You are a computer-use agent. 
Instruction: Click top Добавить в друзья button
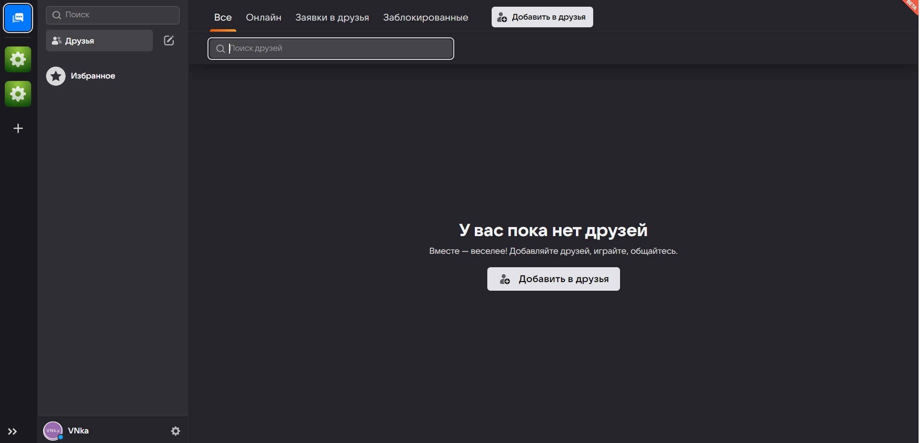(x=542, y=17)
